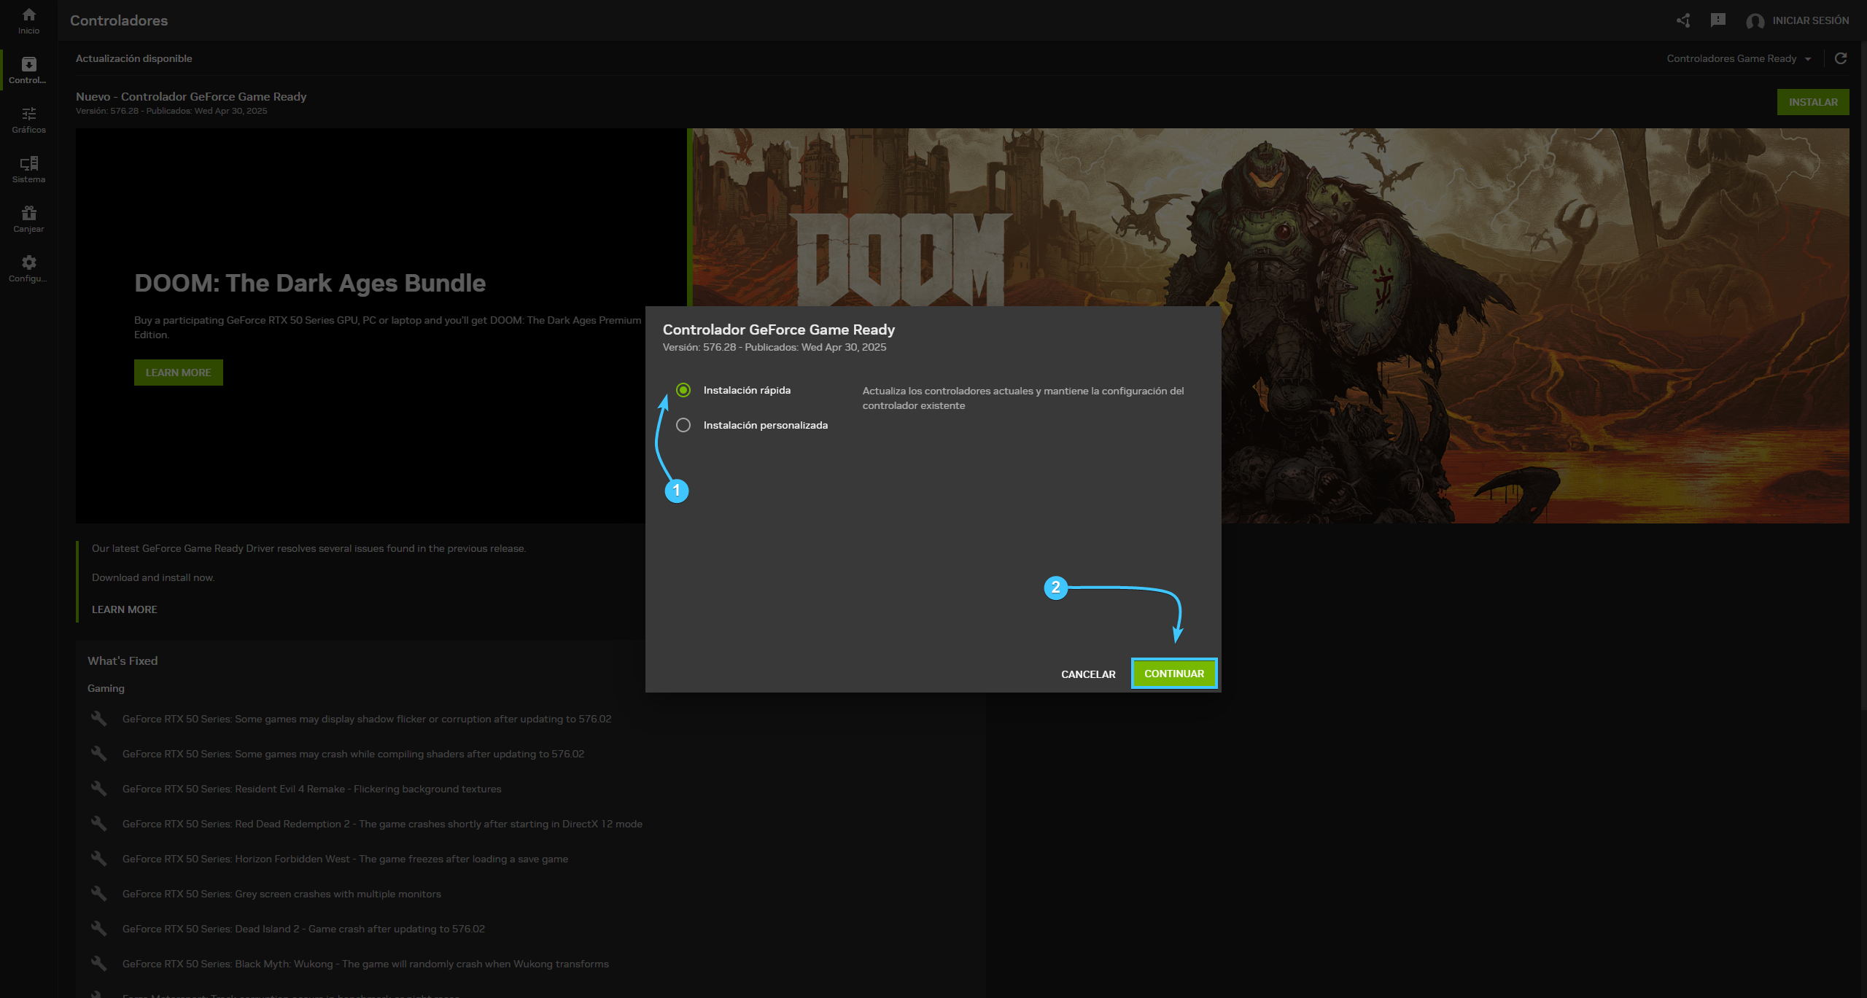Open the Canjear gift section
Viewport: 1867px width, 998px height.
tap(28, 219)
